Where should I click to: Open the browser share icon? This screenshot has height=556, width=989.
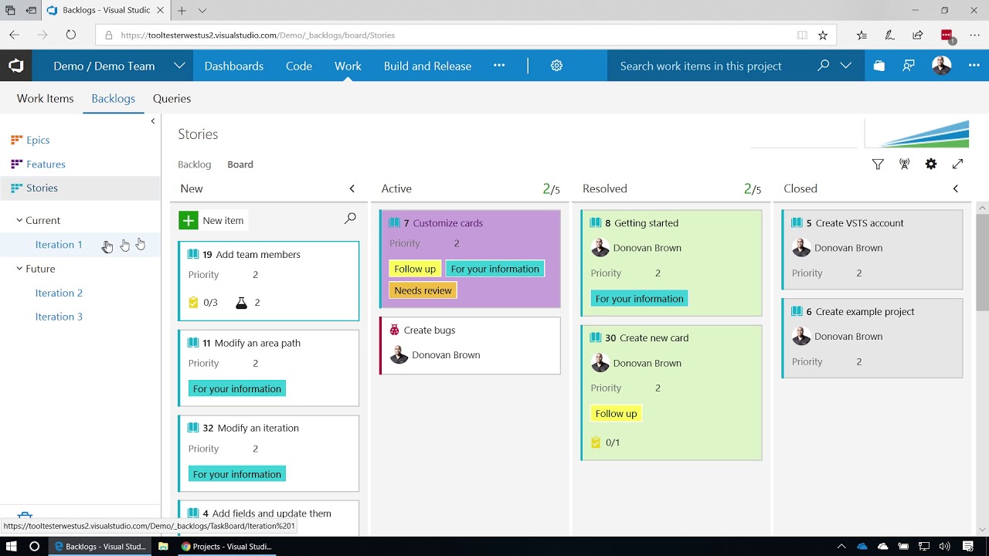pyautogui.click(x=918, y=35)
